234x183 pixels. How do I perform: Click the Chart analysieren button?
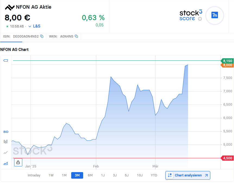click(188, 175)
